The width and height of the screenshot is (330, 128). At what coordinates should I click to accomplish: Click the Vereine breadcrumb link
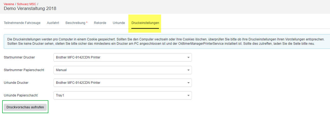click(x=9, y=4)
